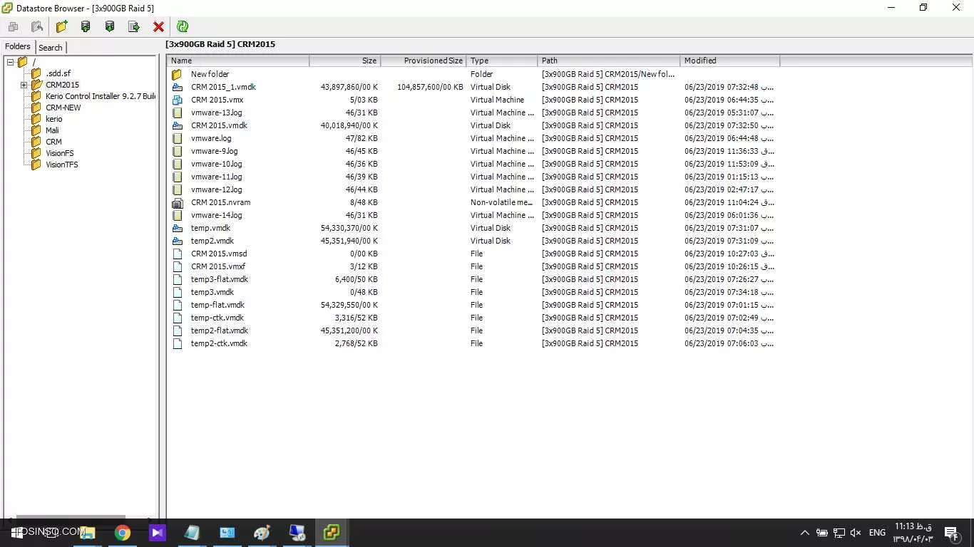Select the temp.vmdk virtual disk icon
This screenshot has height=547, width=974.
click(x=178, y=228)
